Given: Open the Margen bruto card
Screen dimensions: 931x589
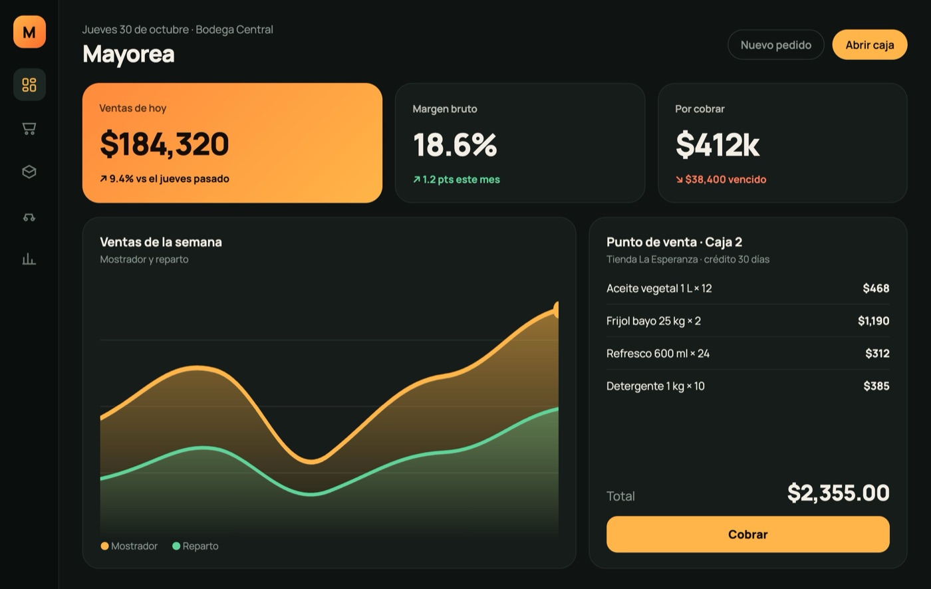Looking at the screenshot, I should 520,143.
